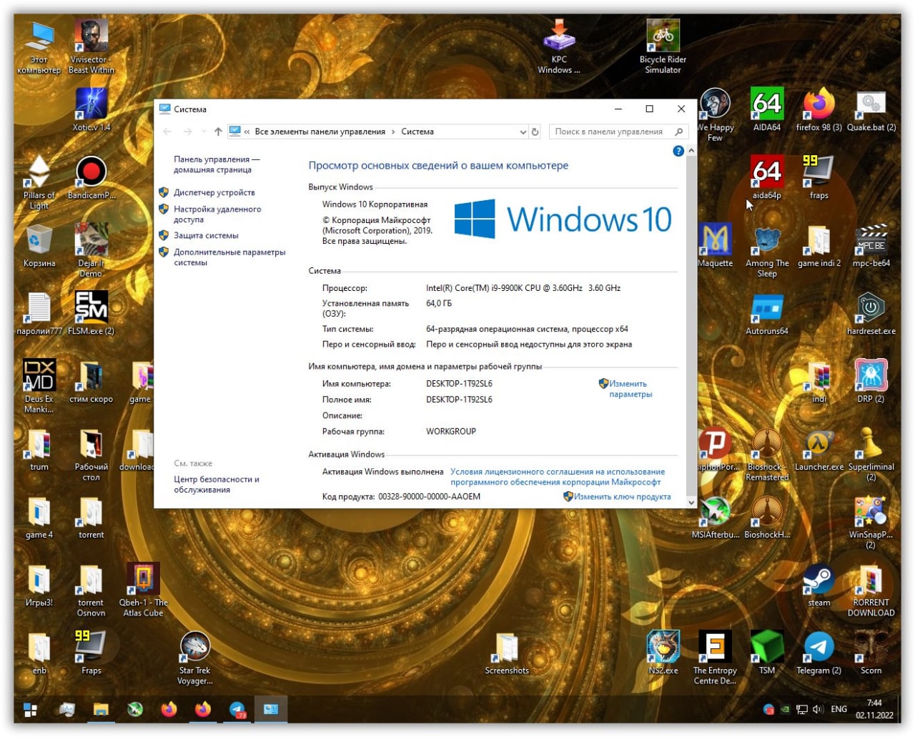Screen dimensions: 915x737
Task: Open the DRP (2) desktop icon
Action: pos(871,381)
